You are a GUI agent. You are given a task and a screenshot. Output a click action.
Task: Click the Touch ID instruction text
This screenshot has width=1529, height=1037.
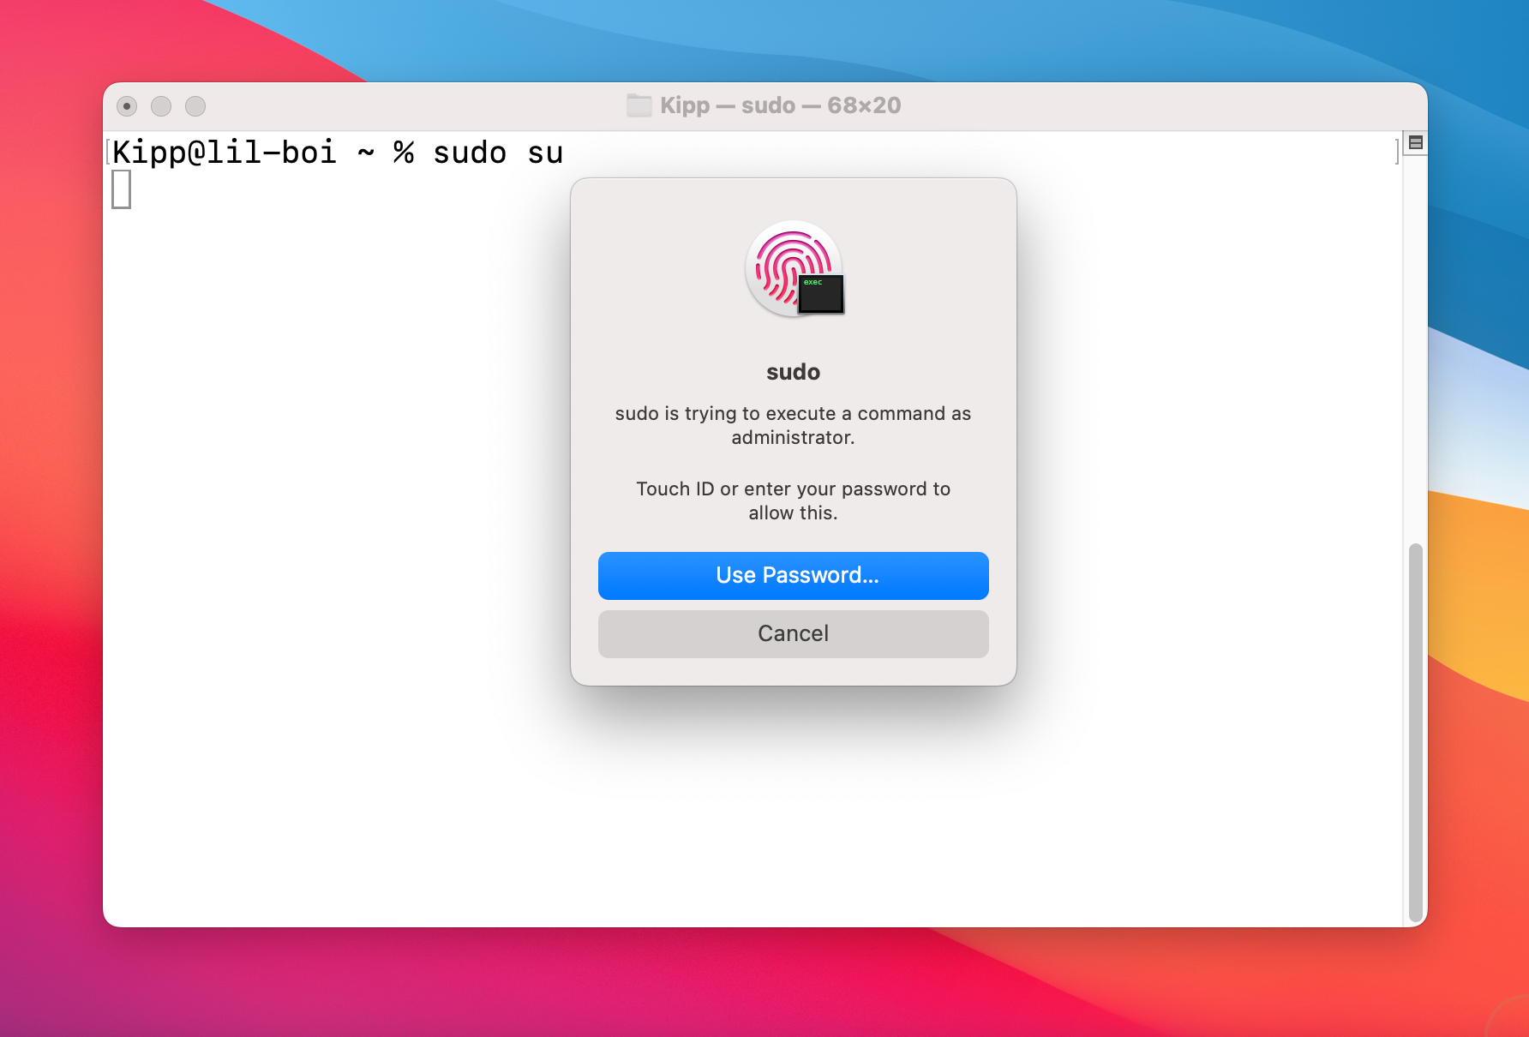(793, 501)
